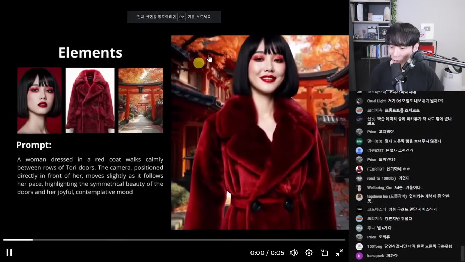
Task: Click message 프롬프트를 조져보죠
Action: click(402, 110)
